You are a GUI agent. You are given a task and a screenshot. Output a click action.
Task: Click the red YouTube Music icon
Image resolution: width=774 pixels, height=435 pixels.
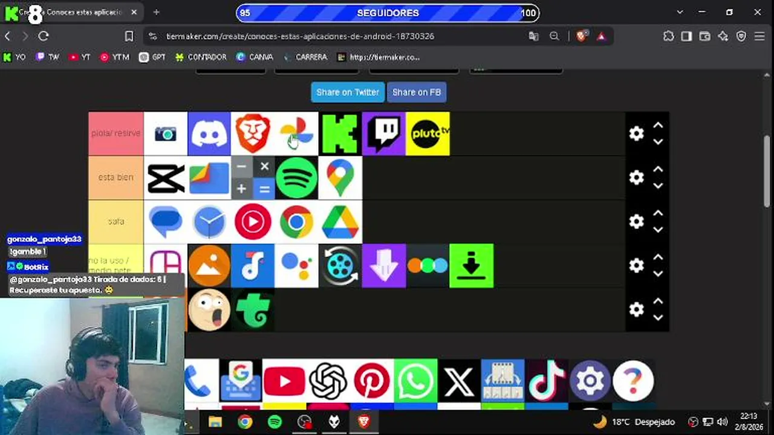pos(253,222)
